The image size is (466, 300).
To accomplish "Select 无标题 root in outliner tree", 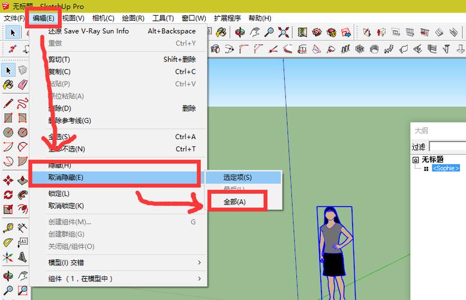I will (x=432, y=160).
